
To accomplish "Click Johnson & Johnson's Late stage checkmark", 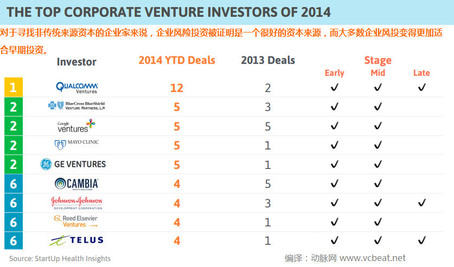I will click(421, 203).
